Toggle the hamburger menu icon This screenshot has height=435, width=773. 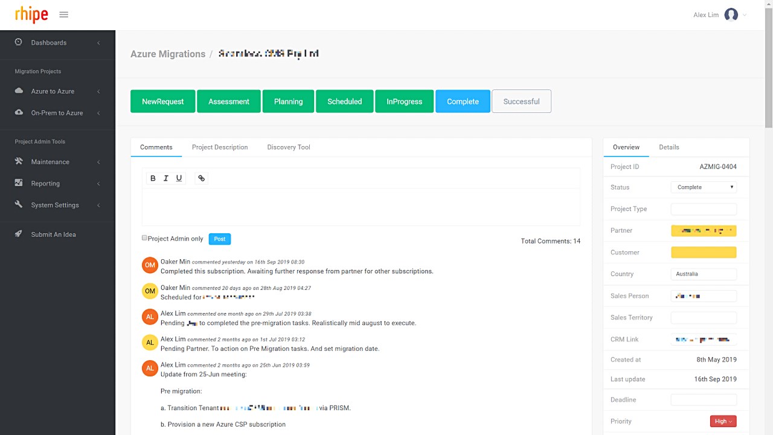click(64, 14)
